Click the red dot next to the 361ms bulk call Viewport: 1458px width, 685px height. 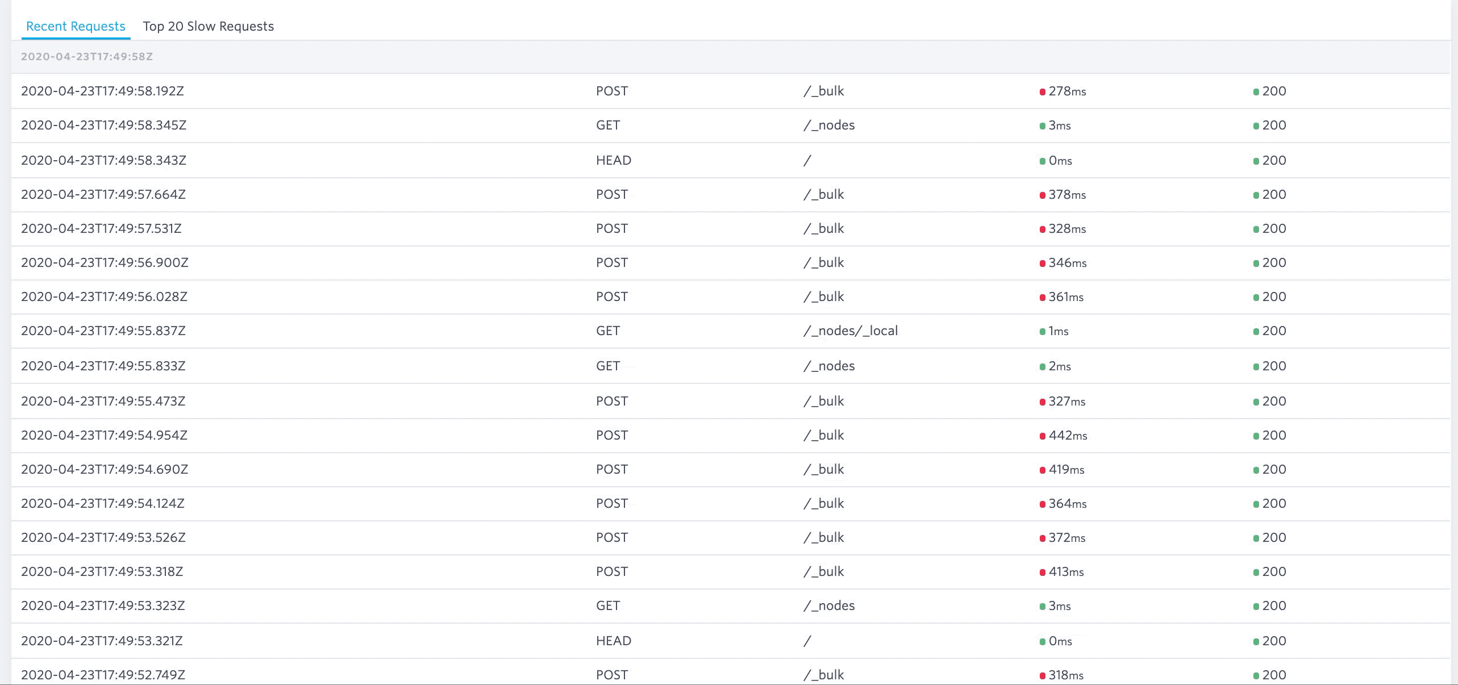pos(1042,296)
